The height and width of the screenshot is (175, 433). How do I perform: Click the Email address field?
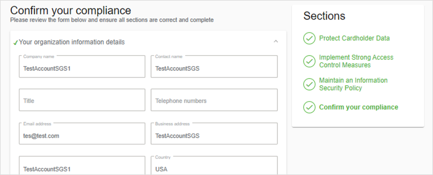coord(82,134)
